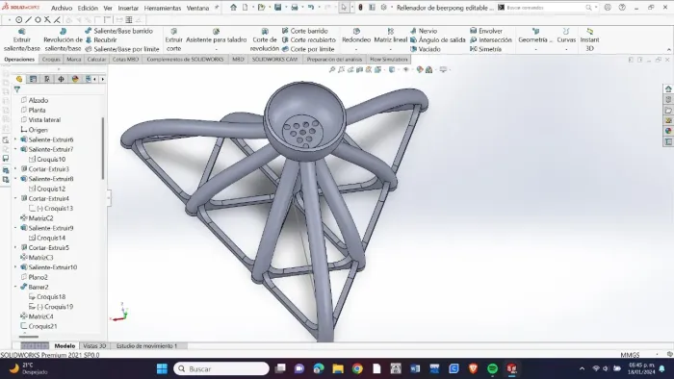Viewport: 674px width, 379px height.
Task: Select the Extruir saliente/base tool
Action: 21,39
